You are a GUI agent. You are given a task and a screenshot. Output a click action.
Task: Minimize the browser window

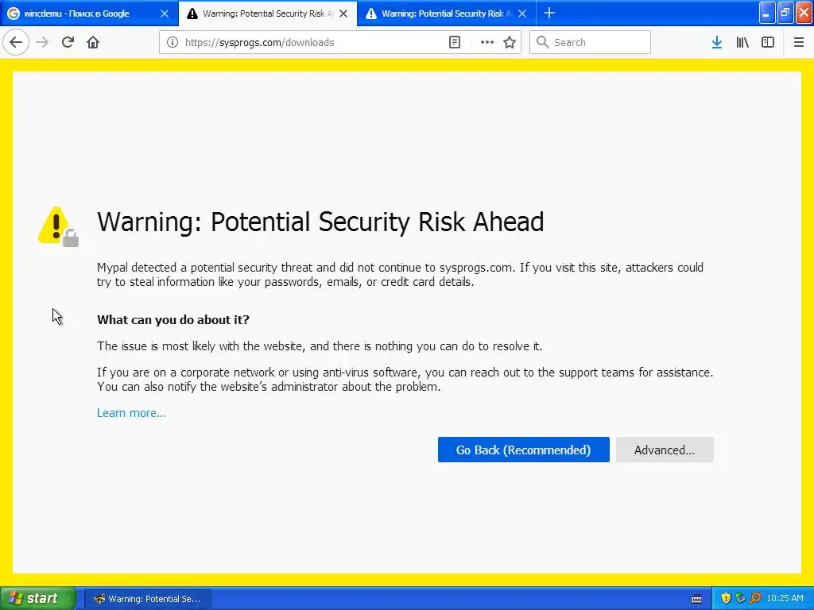tap(767, 14)
